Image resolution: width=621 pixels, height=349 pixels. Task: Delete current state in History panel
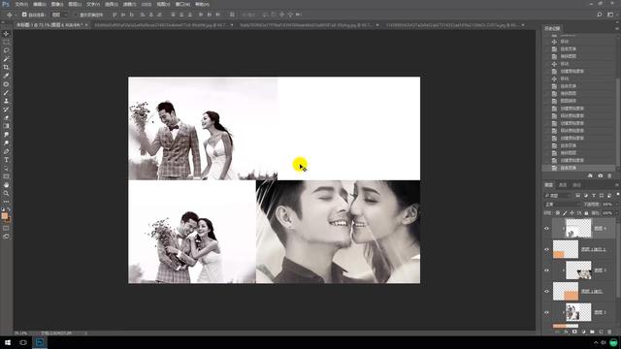pos(609,175)
